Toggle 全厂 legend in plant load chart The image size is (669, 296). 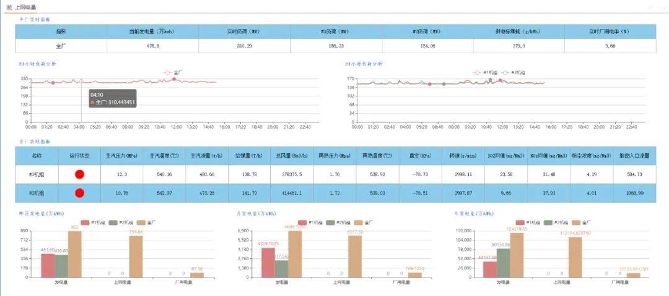(x=172, y=72)
